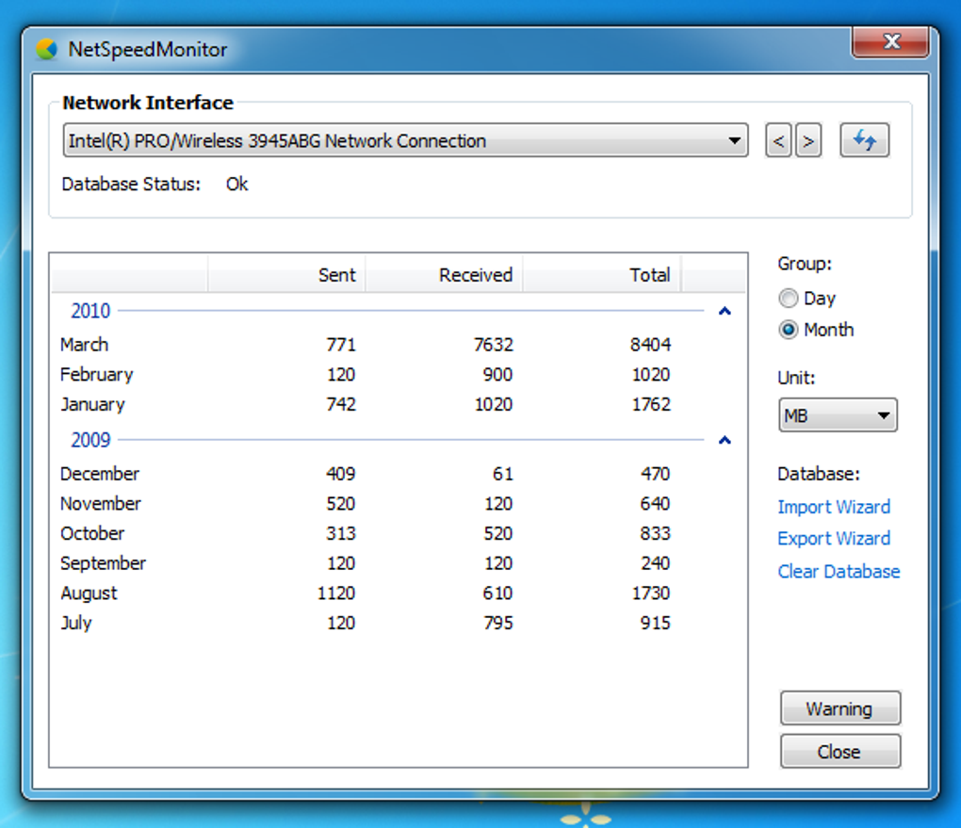Sort by the Total column header
961x828 pixels.
[601, 274]
